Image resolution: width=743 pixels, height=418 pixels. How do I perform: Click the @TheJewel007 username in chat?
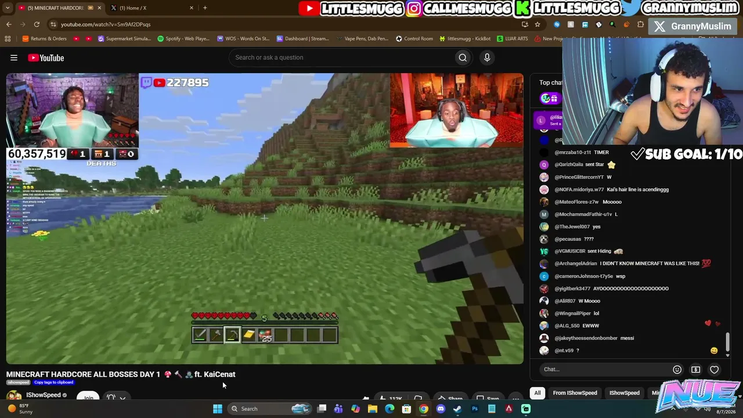pos(572,226)
